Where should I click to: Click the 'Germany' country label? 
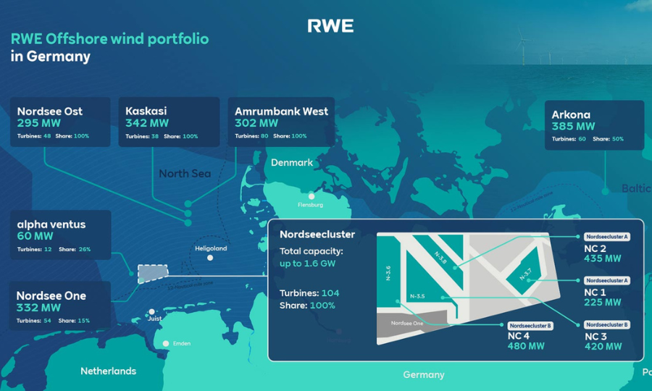424,375
